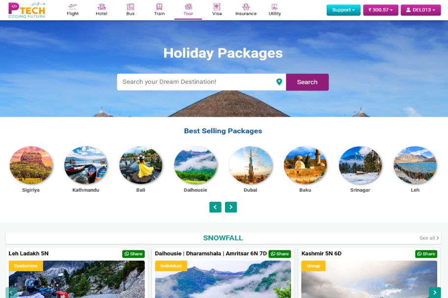Viewport: 448px width, 298px height.
Task: Expand the DEL013 account dropdown
Action: [420, 10]
